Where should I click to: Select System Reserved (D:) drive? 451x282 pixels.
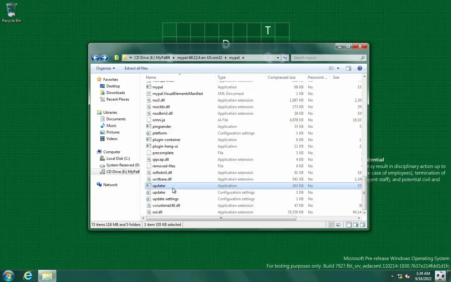point(122,165)
